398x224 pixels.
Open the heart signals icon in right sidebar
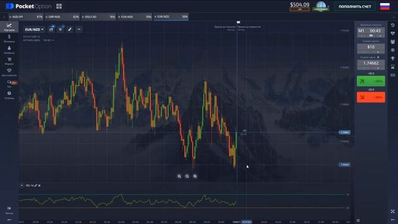(392, 33)
